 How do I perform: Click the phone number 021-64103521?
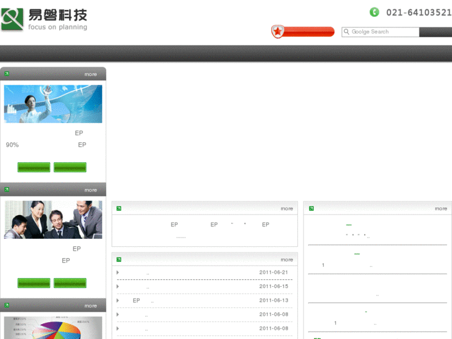[x=418, y=12]
